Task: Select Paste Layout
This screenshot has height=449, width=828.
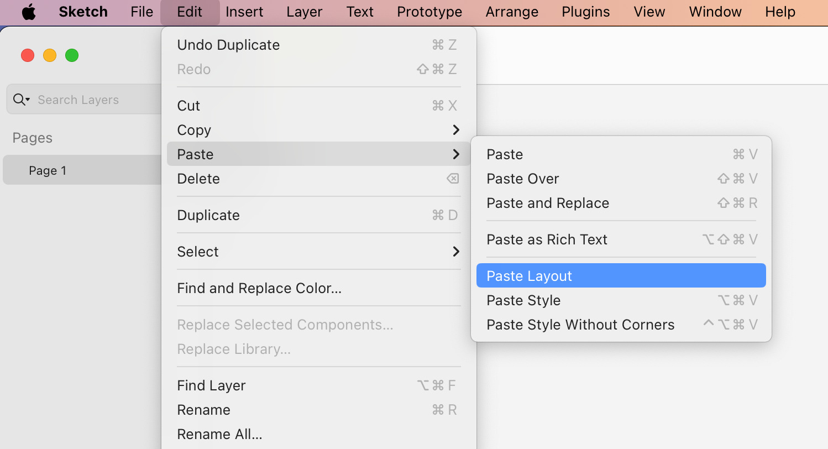Action: 621,275
